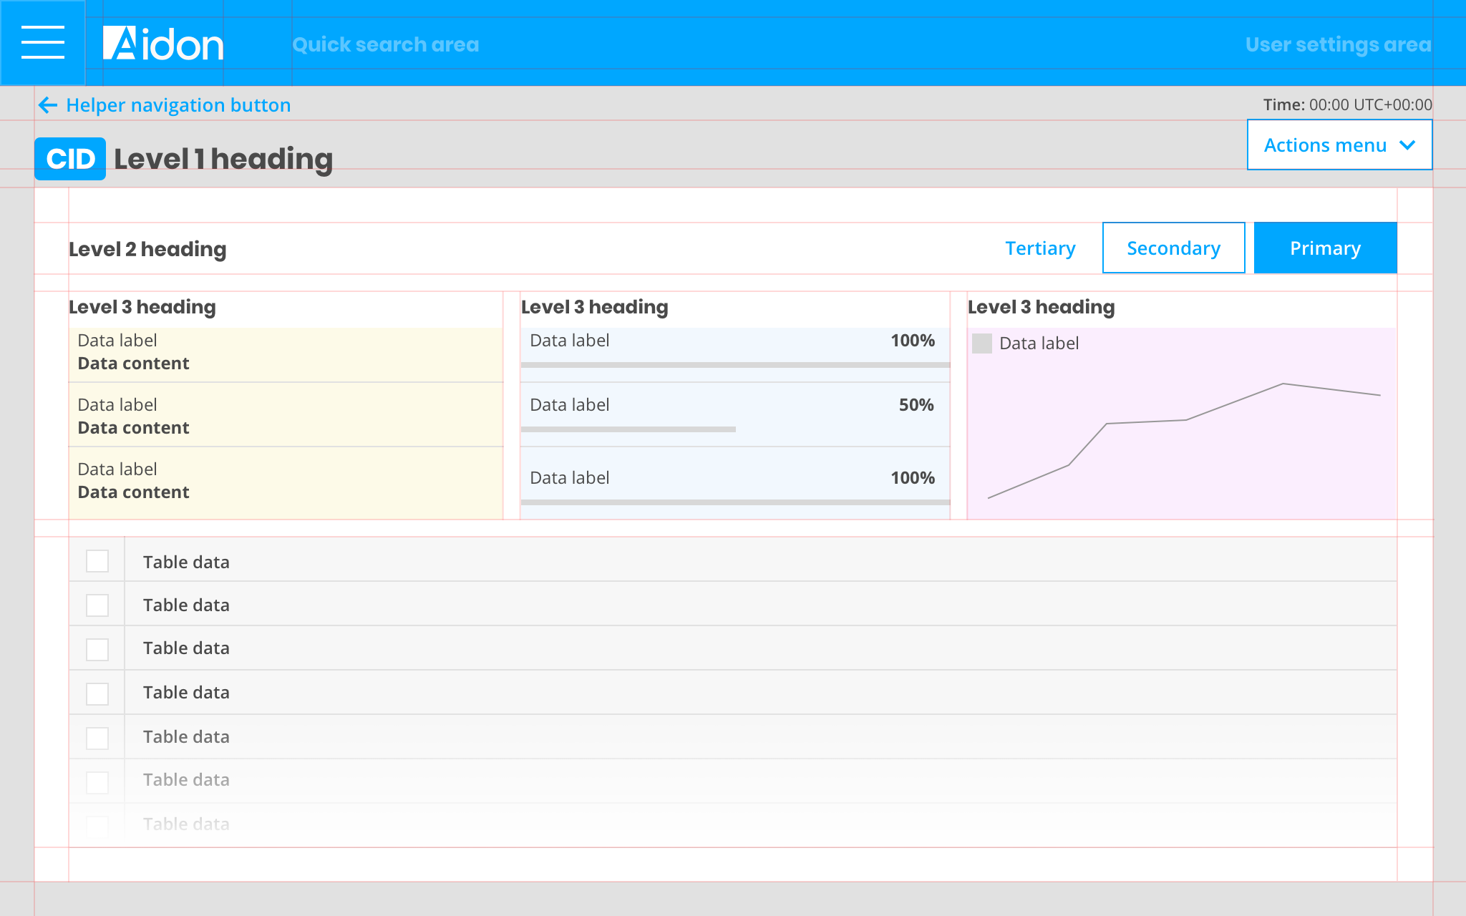Screen dimensions: 1466x916
Task: Tick the second Table data checkbox
Action: (x=97, y=605)
